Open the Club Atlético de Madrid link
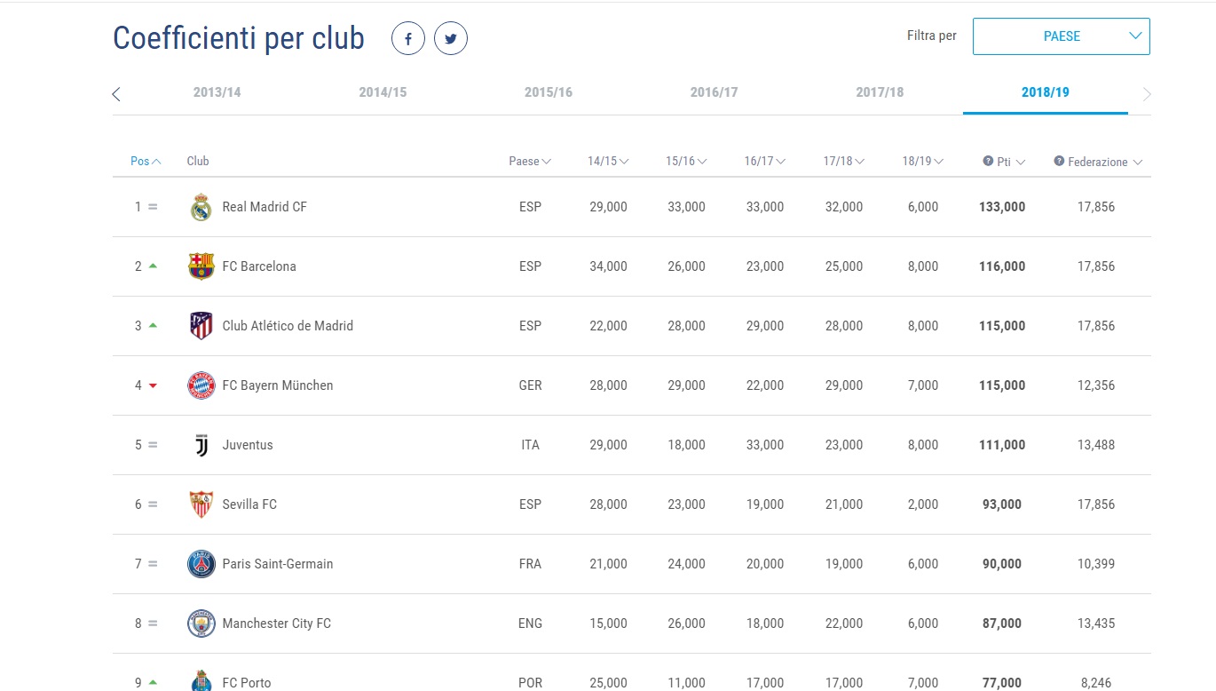 pyautogui.click(x=288, y=326)
